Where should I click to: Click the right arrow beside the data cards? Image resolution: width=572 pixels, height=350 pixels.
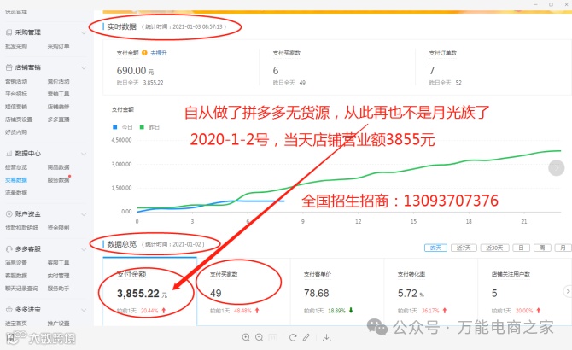(567, 291)
